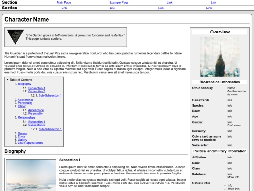Go to Sub-Subsection 1 entry 5.2.1

50,129
